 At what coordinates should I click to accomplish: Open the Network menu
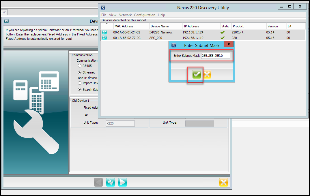(x=125, y=15)
